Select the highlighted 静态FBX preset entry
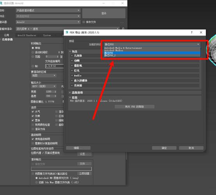The width and height of the screenshot is (216, 195). click(152, 53)
